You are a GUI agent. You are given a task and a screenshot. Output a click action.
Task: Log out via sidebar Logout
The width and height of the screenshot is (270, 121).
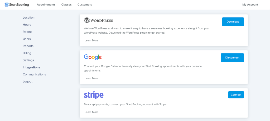tap(27, 82)
